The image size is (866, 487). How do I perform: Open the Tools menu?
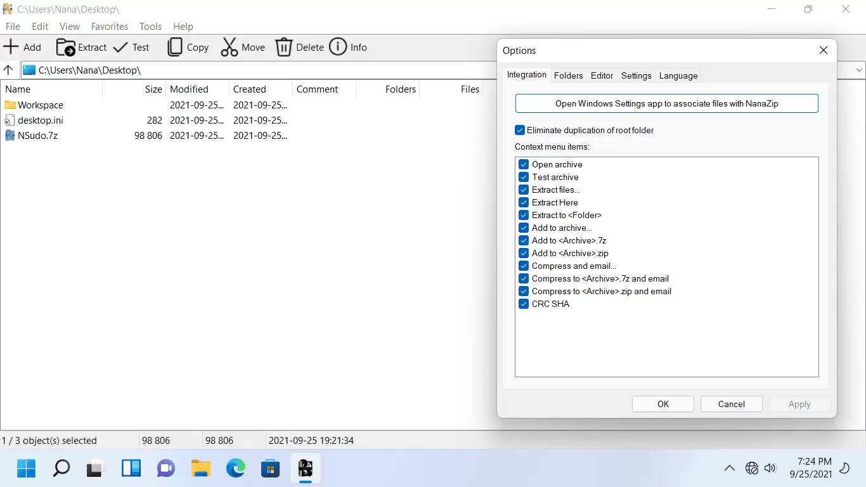pos(150,26)
